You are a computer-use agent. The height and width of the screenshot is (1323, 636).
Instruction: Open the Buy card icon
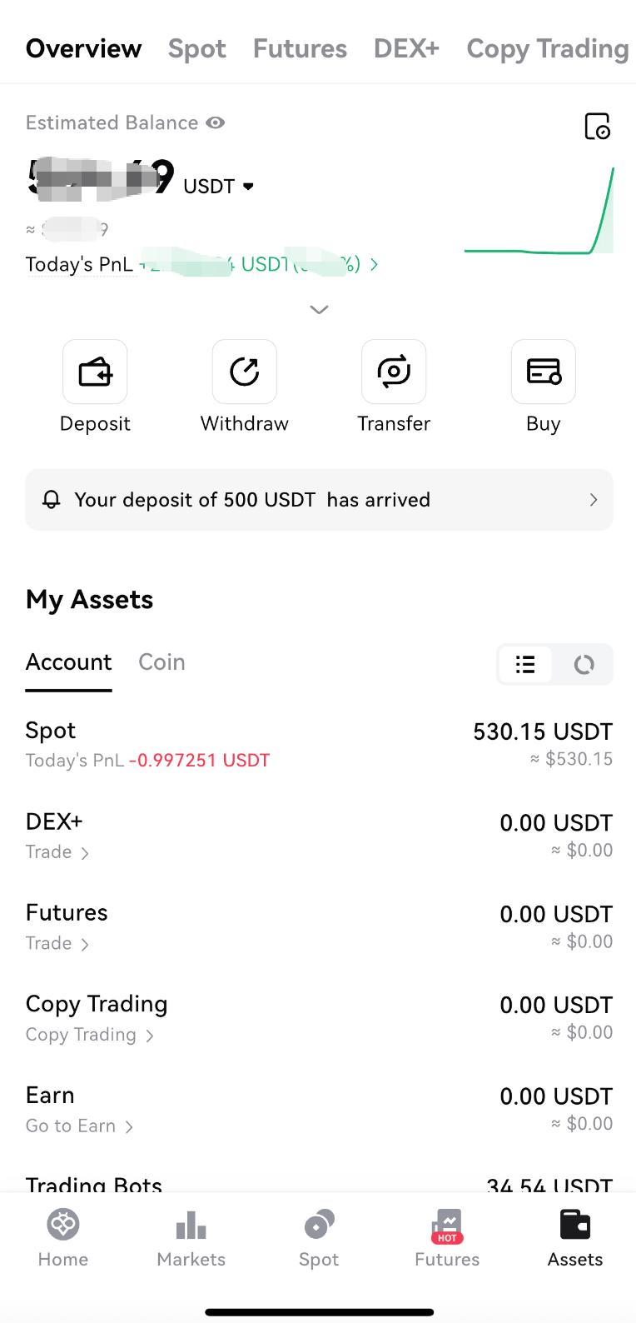click(543, 372)
